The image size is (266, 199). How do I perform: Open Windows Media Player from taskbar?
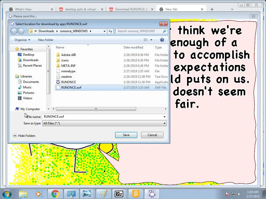coord(39,194)
